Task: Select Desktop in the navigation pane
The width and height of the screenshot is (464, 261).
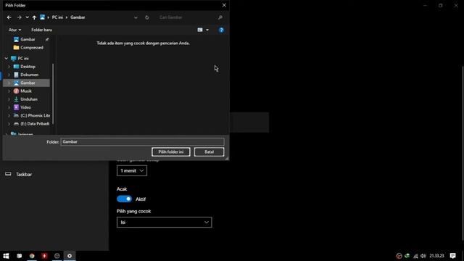Action: tap(28, 67)
